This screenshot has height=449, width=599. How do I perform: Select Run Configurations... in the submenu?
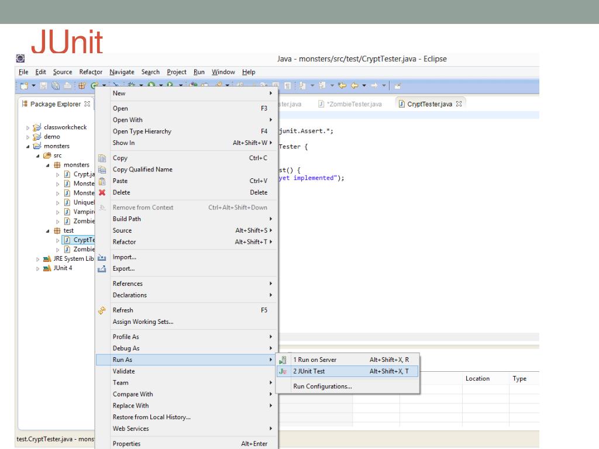click(x=347, y=386)
